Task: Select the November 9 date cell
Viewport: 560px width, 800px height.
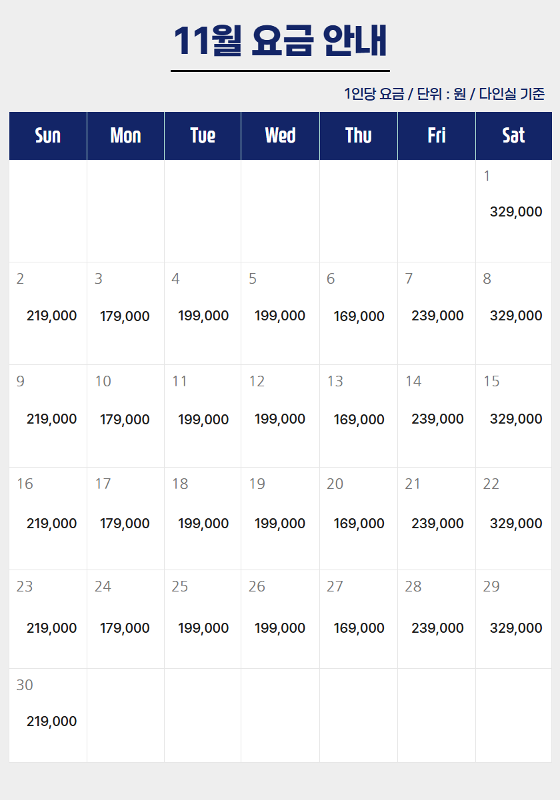Action: click(x=48, y=416)
